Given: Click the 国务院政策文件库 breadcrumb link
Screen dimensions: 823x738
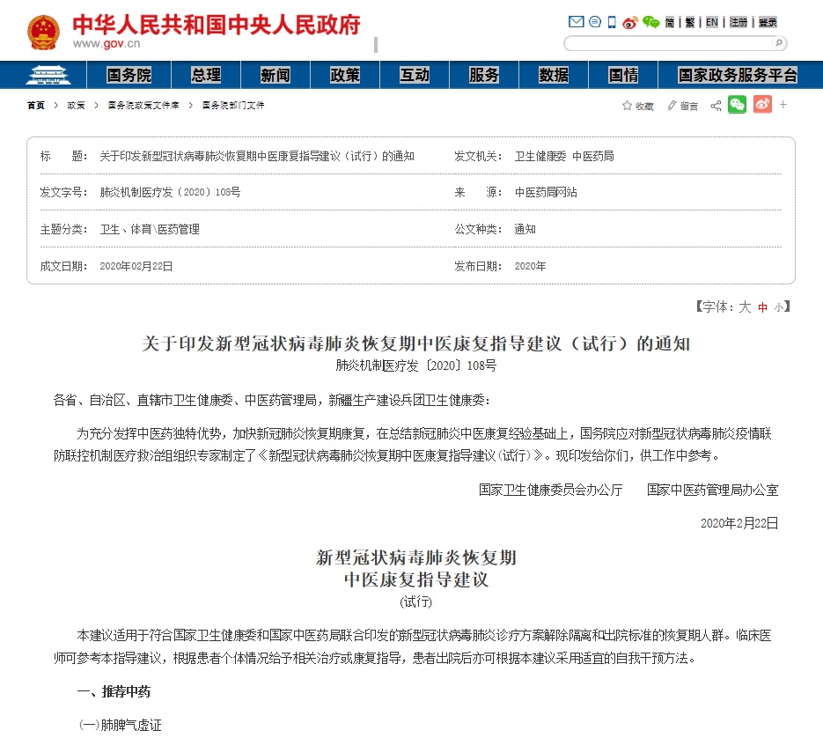Looking at the screenshot, I should click(143, 106).
